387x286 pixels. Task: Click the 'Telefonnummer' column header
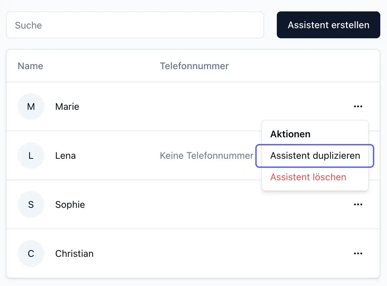tap(194, 66)
